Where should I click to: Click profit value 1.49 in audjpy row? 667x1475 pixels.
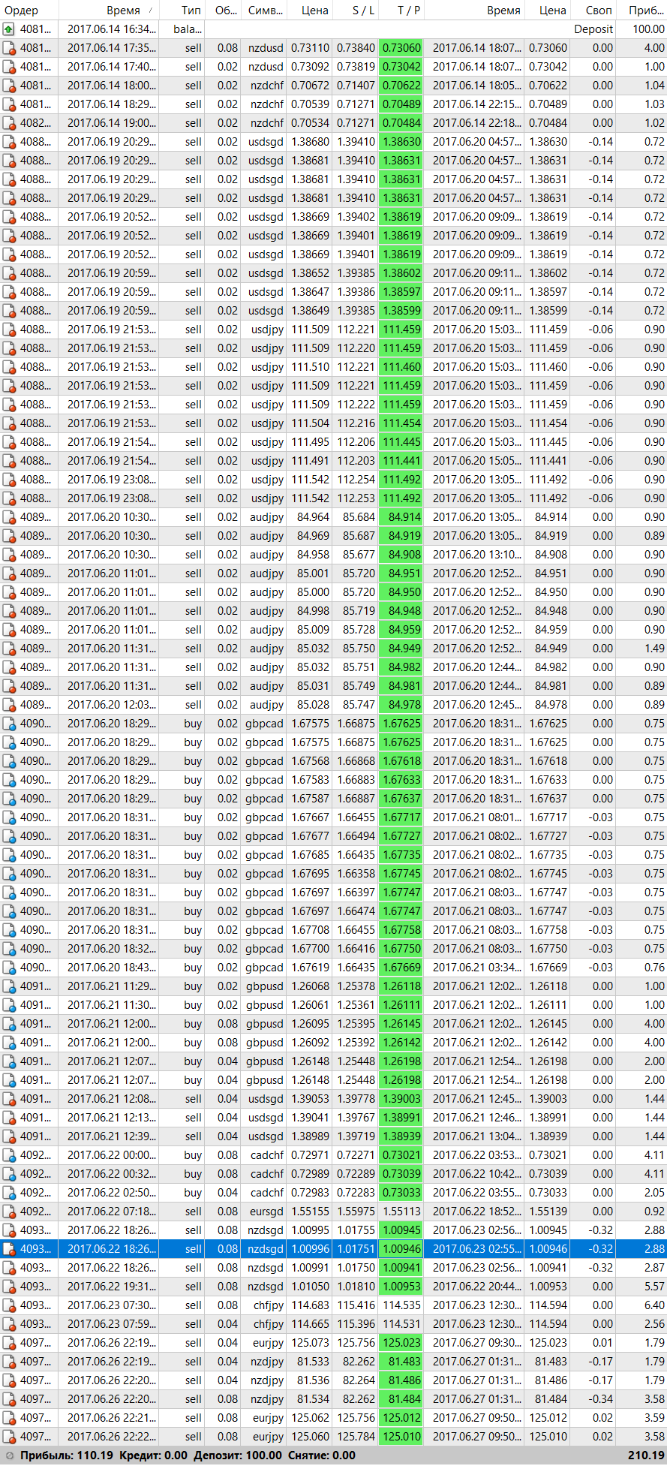[654, 649]
